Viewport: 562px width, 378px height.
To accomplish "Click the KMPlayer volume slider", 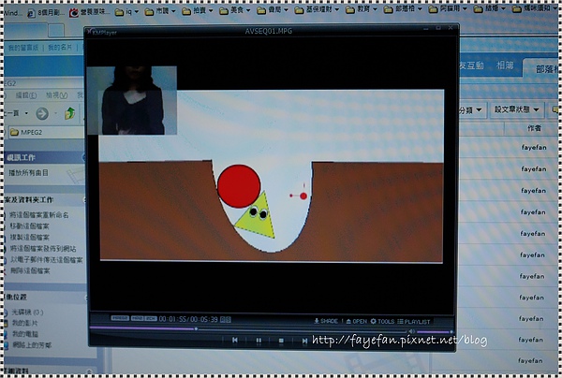I will [434, 332].
